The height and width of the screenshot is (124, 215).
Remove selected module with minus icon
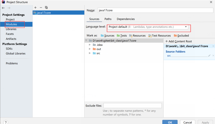click(41, 8)
